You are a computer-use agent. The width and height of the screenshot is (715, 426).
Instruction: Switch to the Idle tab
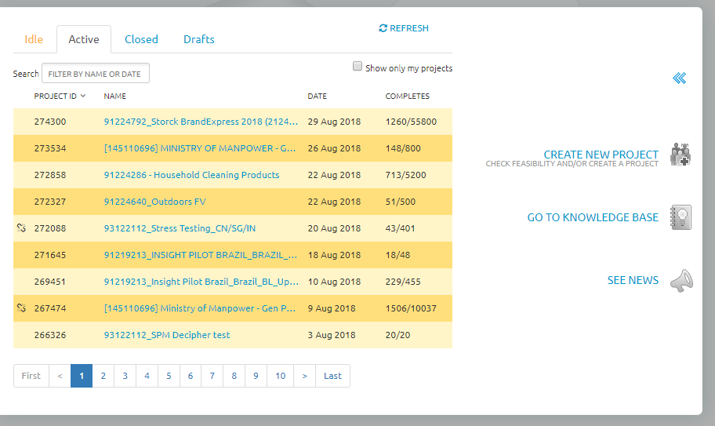pyautogui.click(x=34, y=39)
